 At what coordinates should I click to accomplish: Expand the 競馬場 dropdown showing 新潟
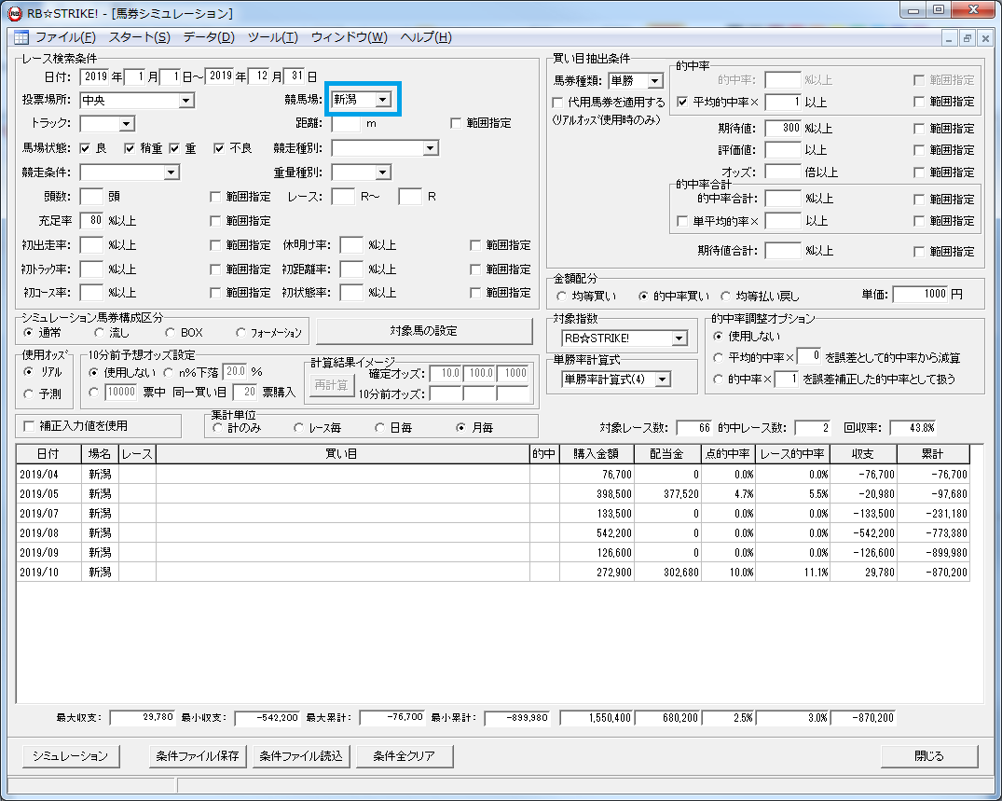[x=382, y=100]
